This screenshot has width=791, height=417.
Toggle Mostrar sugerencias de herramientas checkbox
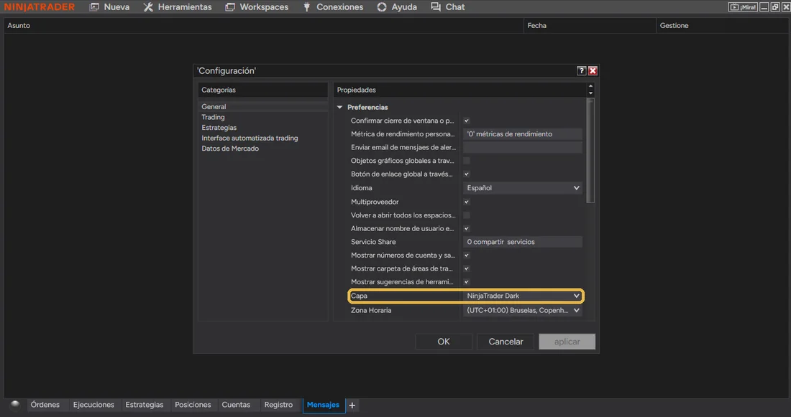coord(467,282)
